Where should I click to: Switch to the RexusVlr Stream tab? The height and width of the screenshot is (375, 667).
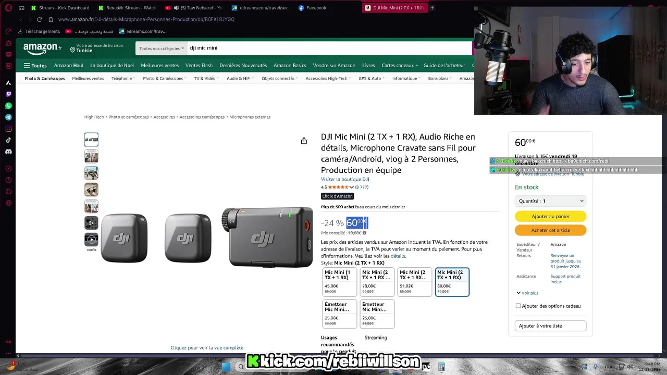[128, 8]
